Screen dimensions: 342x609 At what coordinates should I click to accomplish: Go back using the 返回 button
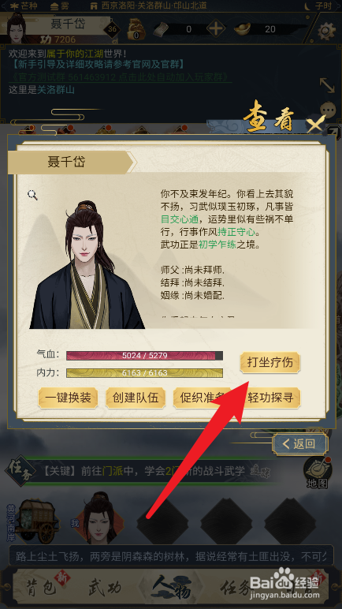[x=300, y=444]
